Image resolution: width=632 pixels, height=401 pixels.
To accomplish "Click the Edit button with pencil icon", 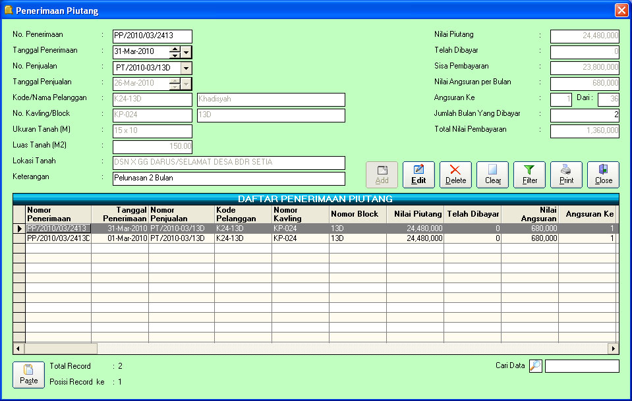I will (418, 174).
